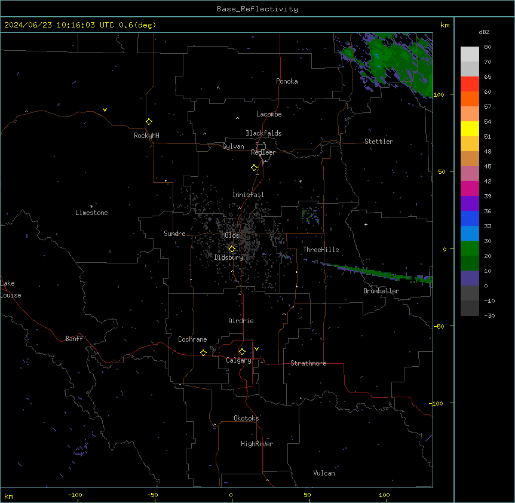This screenshot has width=515, height=503.
Task: Choose the magenta 39-42 dBZ legend swatch
Action: [x=470, y=188]
